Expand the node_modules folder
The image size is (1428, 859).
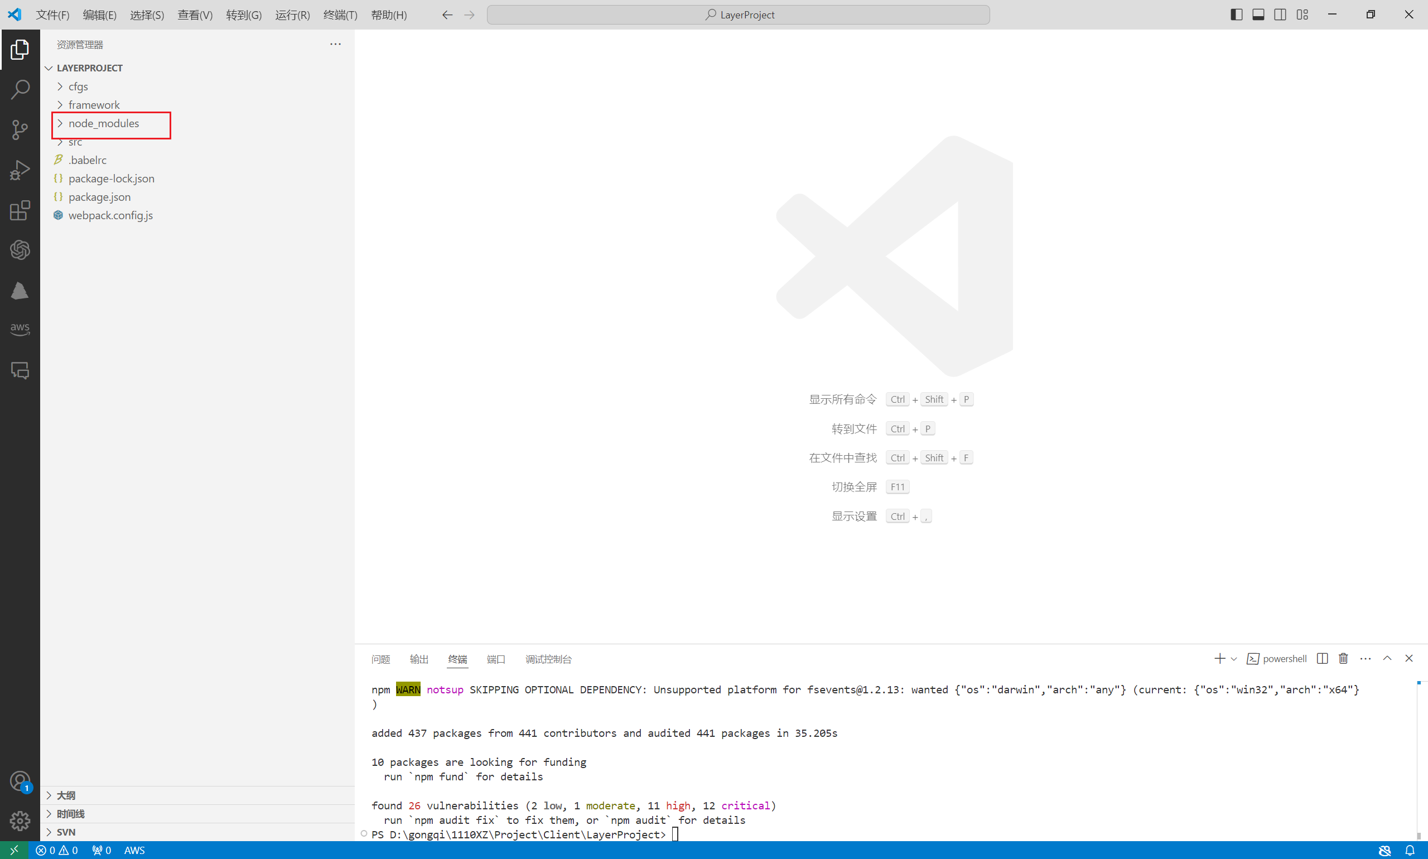(199, 123)
